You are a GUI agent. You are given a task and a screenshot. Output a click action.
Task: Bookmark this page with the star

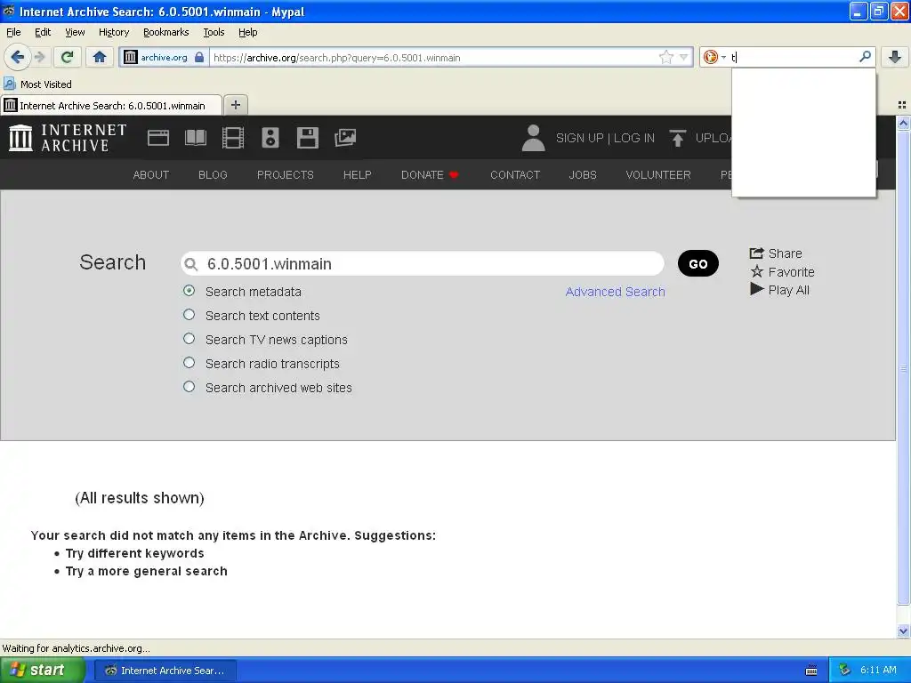point(665,57)
